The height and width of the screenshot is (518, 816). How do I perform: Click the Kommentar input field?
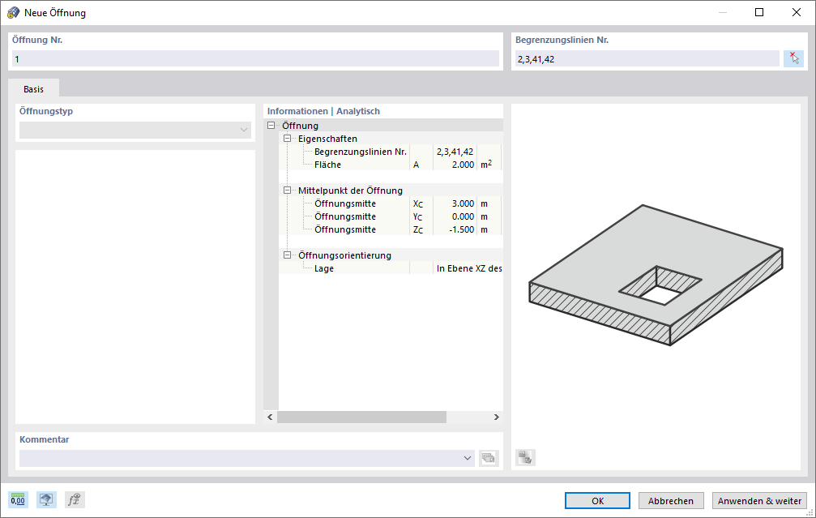(x=241, y=458)
